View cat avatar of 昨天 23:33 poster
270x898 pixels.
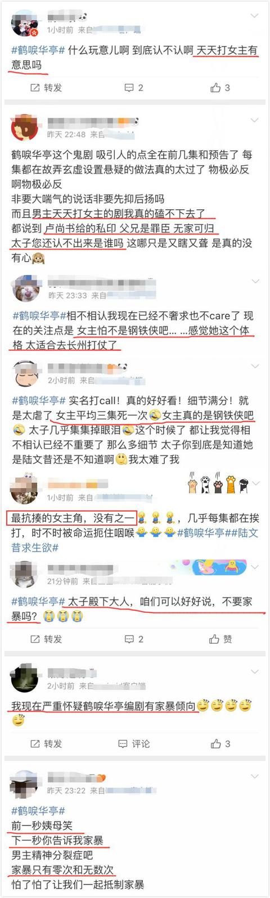pyautogui.click(x=25, y=289)
